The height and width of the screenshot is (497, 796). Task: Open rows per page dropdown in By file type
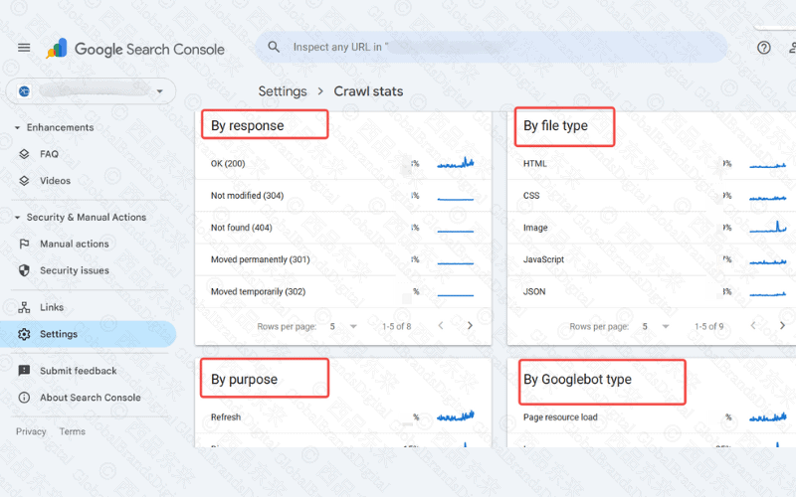pos(656,326)
